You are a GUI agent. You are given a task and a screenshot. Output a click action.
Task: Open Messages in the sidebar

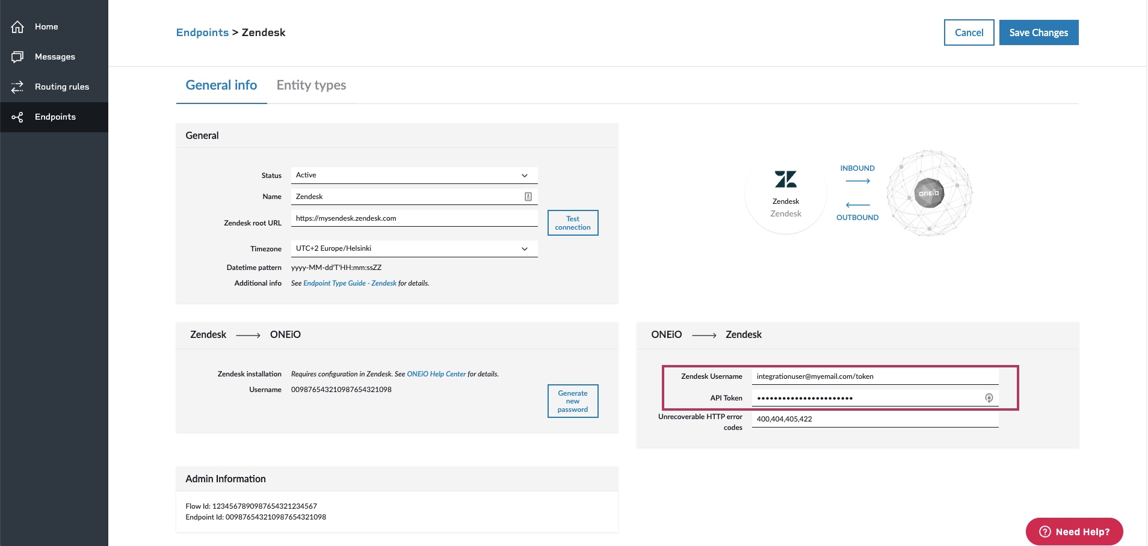tap(54, 57)
